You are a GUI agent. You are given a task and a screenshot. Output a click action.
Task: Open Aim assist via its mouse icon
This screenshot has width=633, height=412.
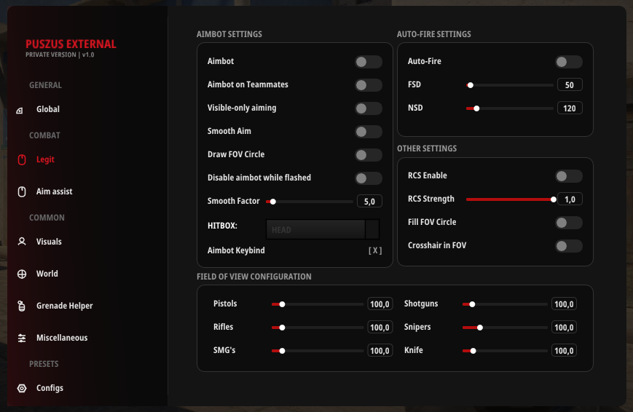tap(22, 191)
